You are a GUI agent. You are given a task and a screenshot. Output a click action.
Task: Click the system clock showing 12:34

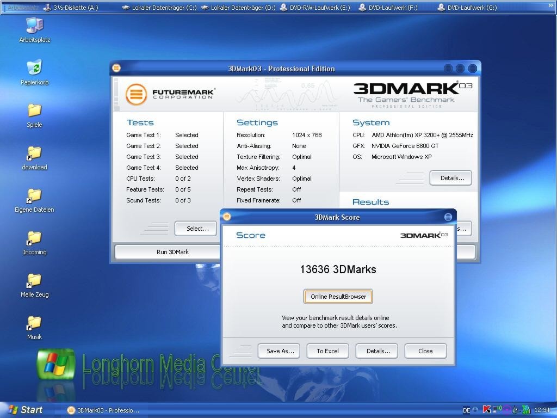[x=542, y=410]
